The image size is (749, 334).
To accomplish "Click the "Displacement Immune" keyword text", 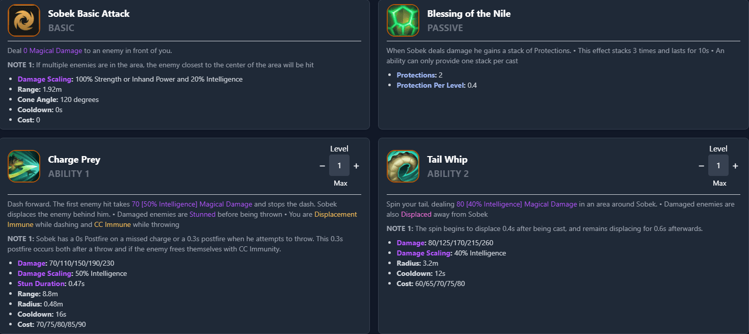I will 335,215.
